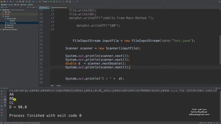The height and width of the screenshot is (124, 221).
Task: Click the fold marker at line 22
Action: 50,29
